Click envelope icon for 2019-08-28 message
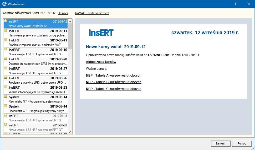Viewport: 255px width, 150px height. [x=6, y=58]
